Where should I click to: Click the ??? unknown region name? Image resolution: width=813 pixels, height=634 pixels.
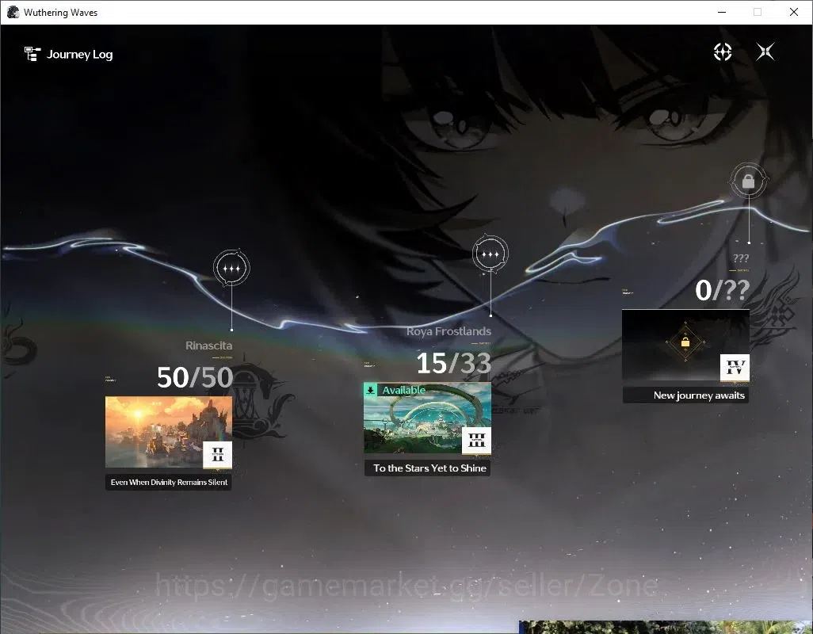pyautogui.click(x=741, y=258)
